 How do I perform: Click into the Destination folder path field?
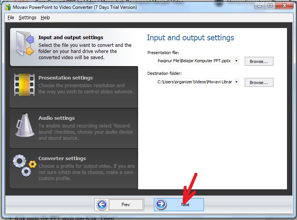(x=195, y=82)
